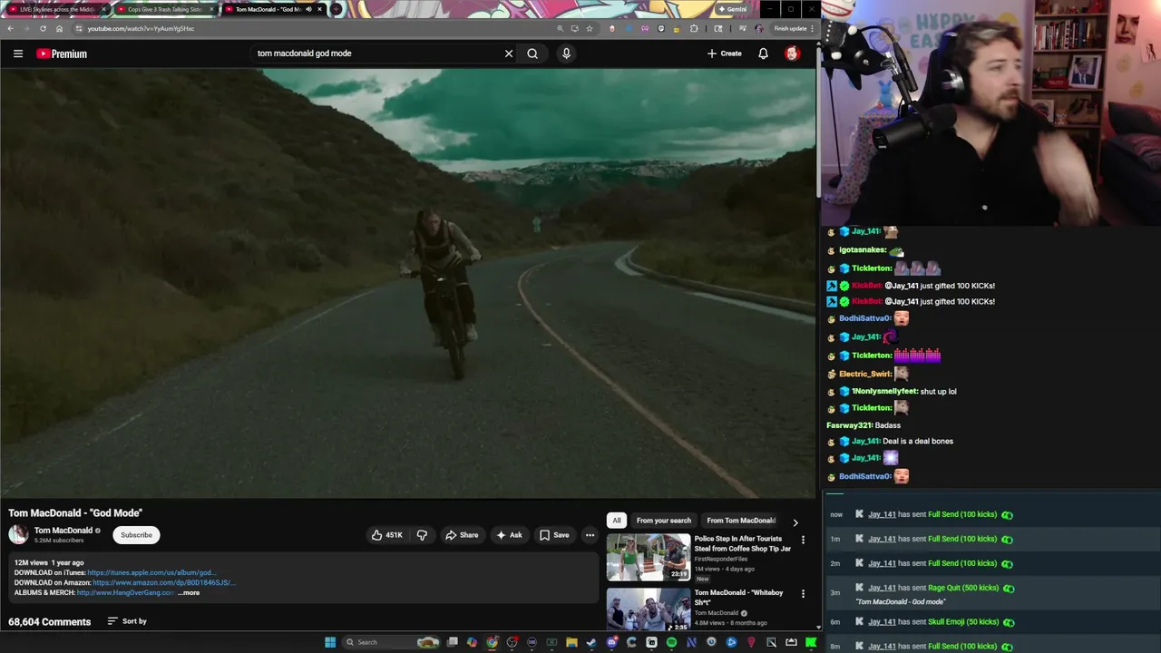
Task: Open Windows Start menu
Action: [330, 642]
